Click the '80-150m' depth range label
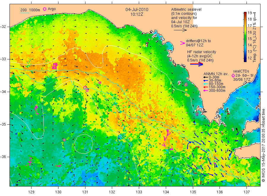The width and height of the screenshot is (267, 196). (x=216, y=84)
